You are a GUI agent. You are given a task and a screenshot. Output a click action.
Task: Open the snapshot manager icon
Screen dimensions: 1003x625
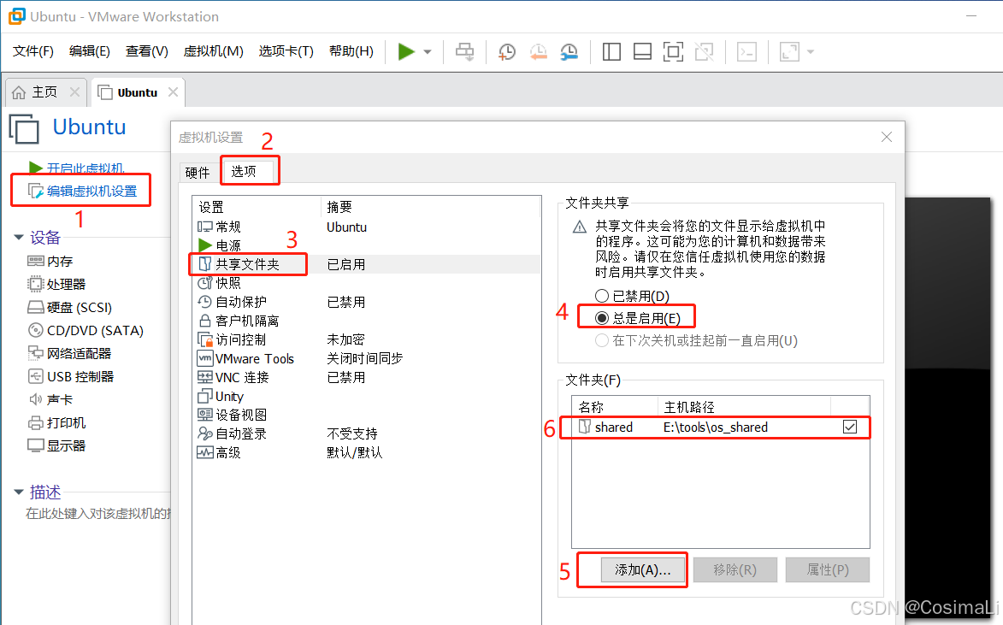coord(569,52)
